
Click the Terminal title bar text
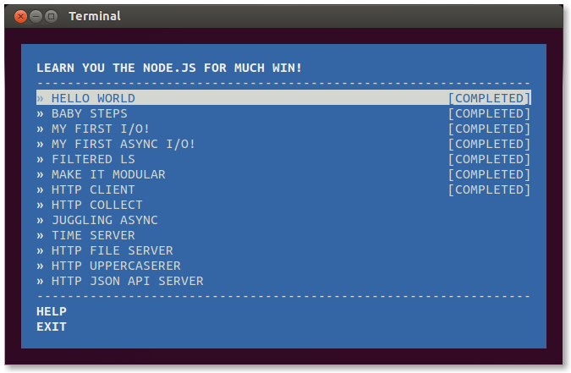click(95, 16)
